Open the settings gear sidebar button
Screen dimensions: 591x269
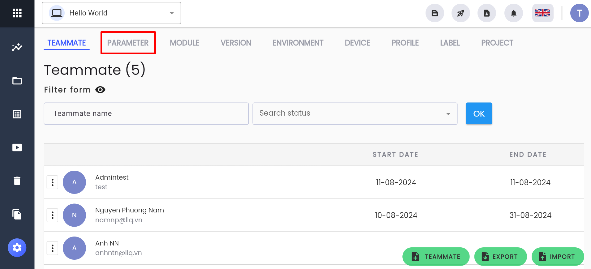(17, 248)
